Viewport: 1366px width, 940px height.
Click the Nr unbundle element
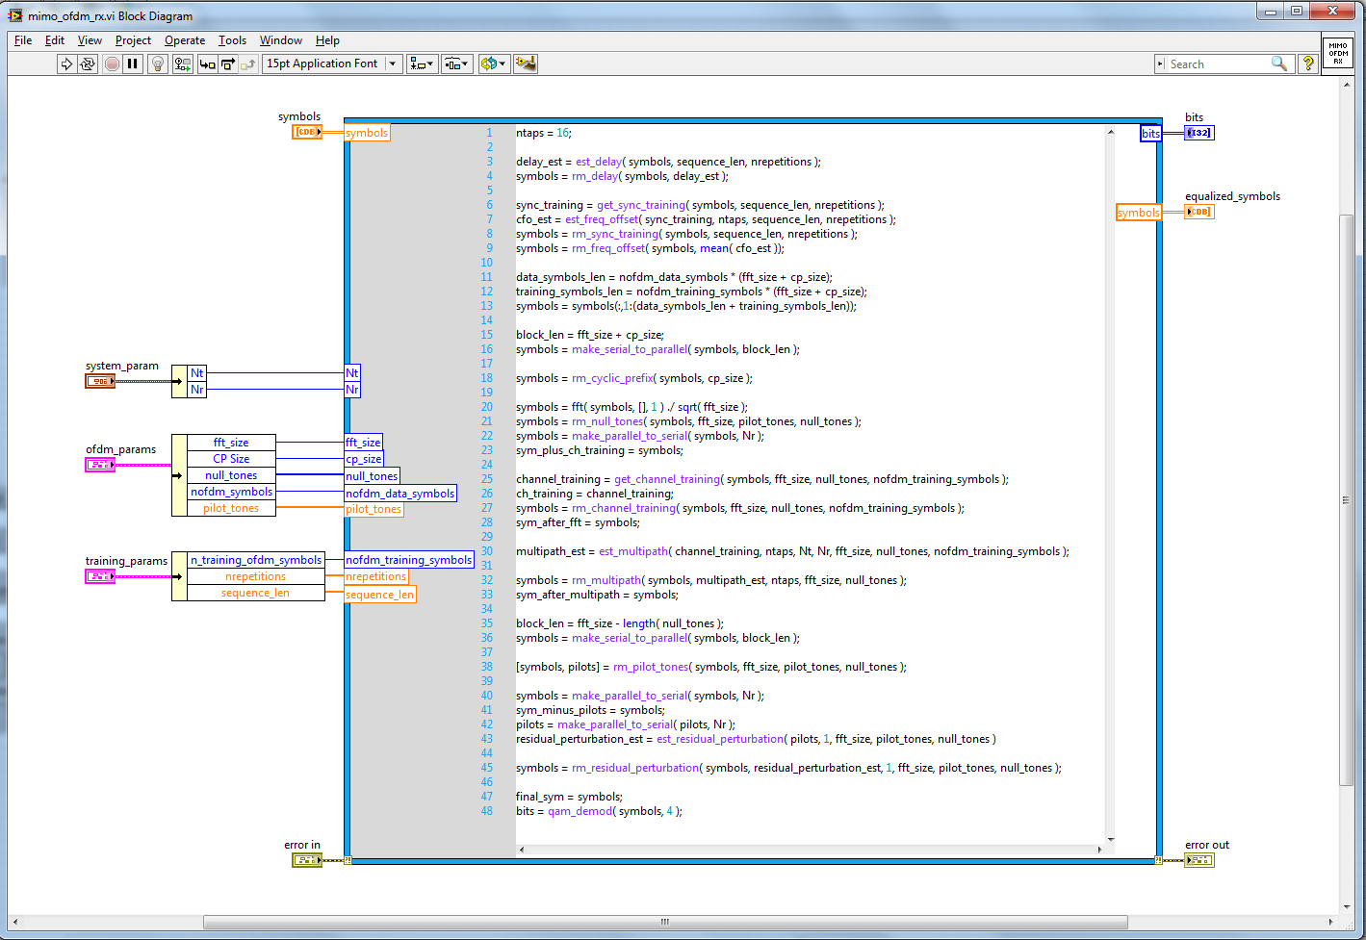click(x=196, y=390)
